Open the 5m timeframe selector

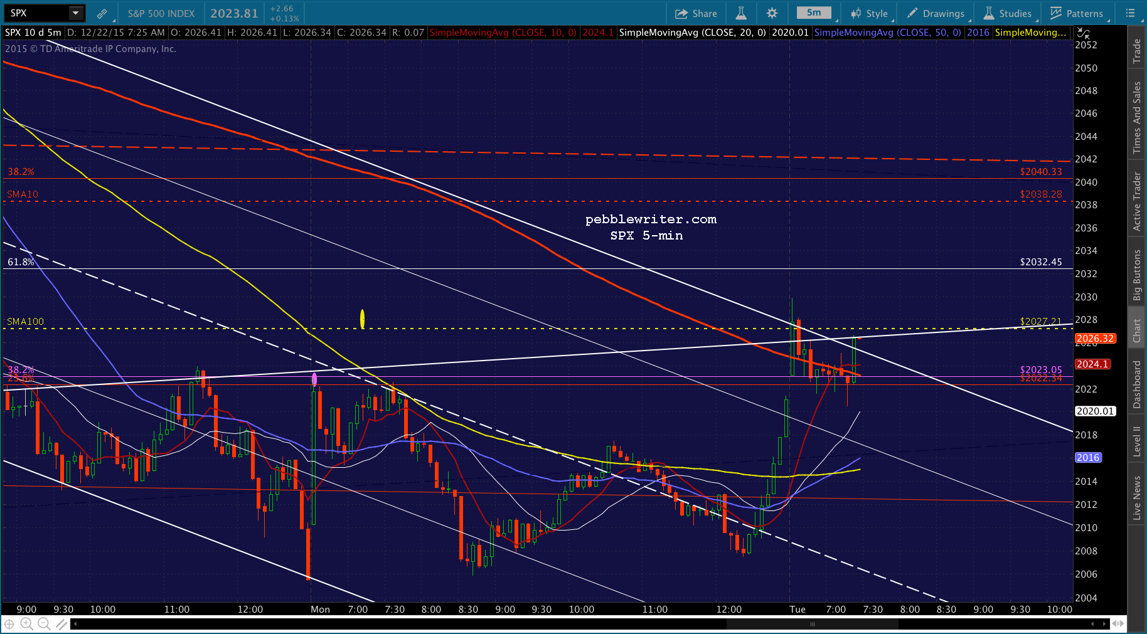tap(814, 13)
